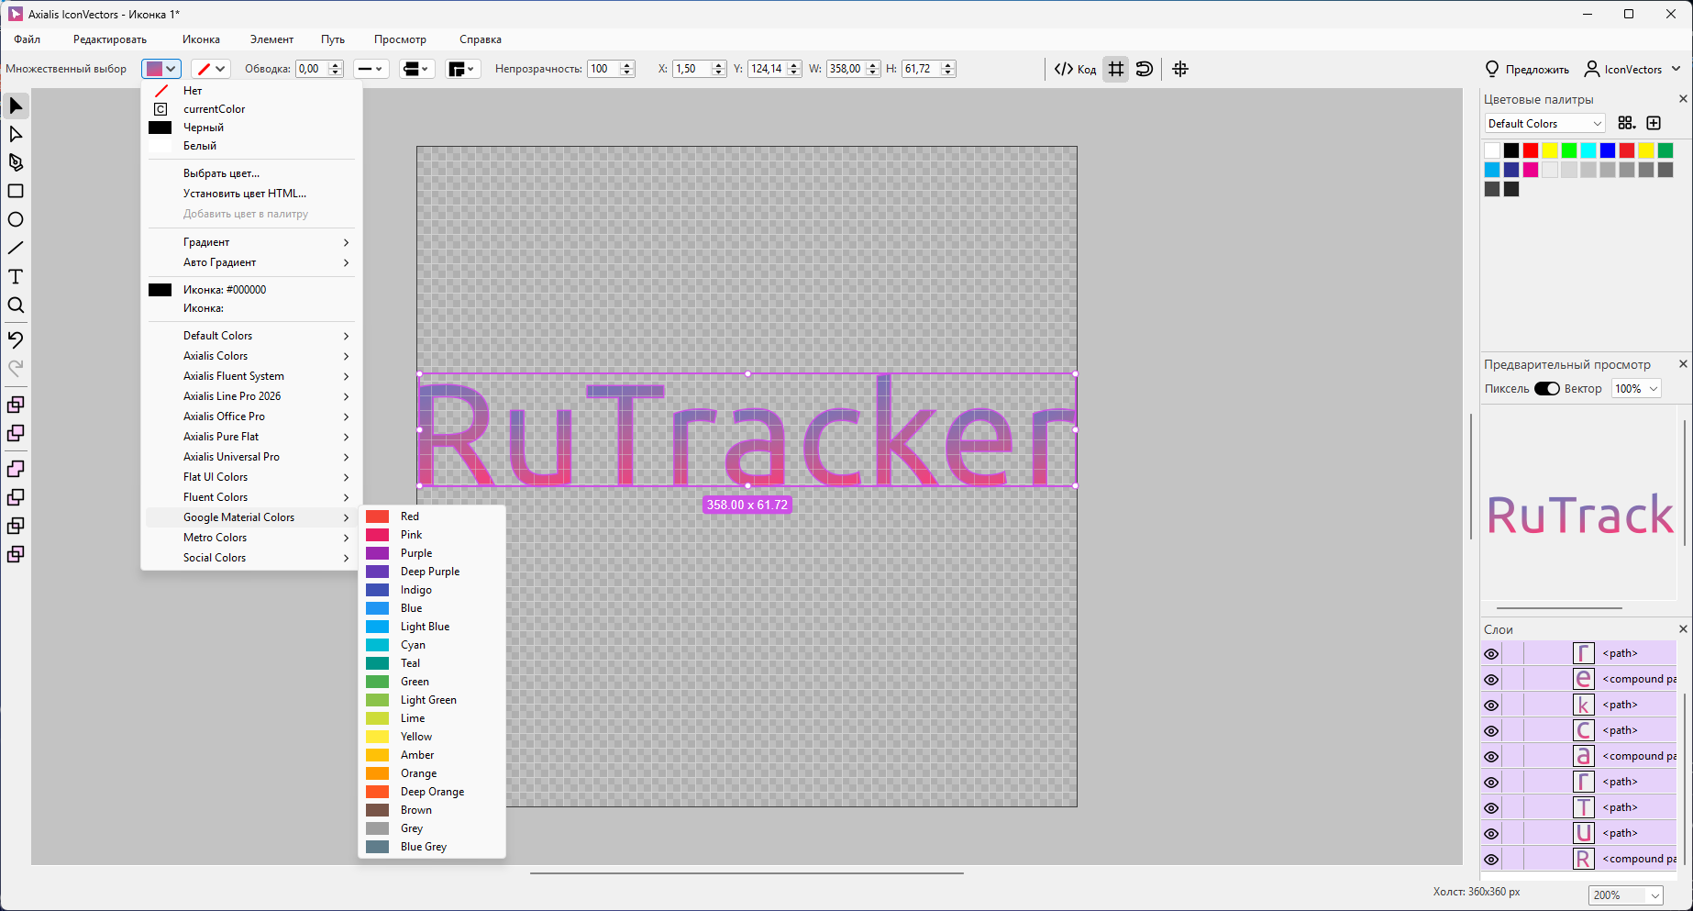Hide the 'R' compound path layer
This screenshot has width=1693, height=911.
click(1491, 860)
